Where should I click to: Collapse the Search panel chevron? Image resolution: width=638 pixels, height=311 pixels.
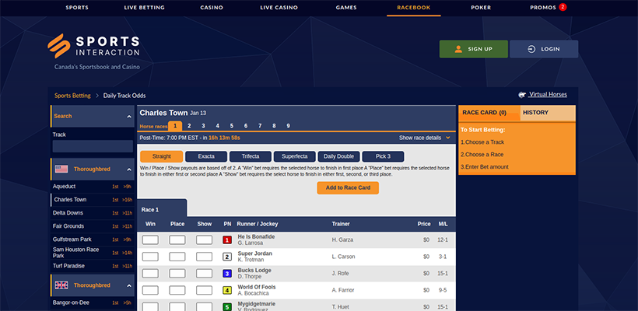click(x=129, y=117)
